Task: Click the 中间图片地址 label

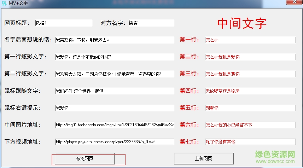Action: (22, 125)
